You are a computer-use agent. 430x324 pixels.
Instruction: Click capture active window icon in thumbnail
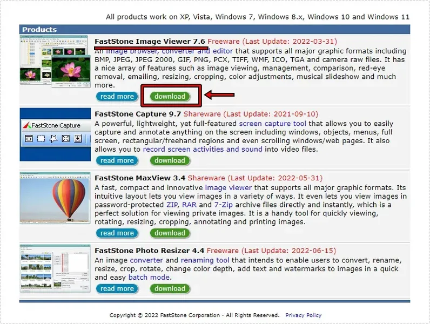tap(29, 138)
